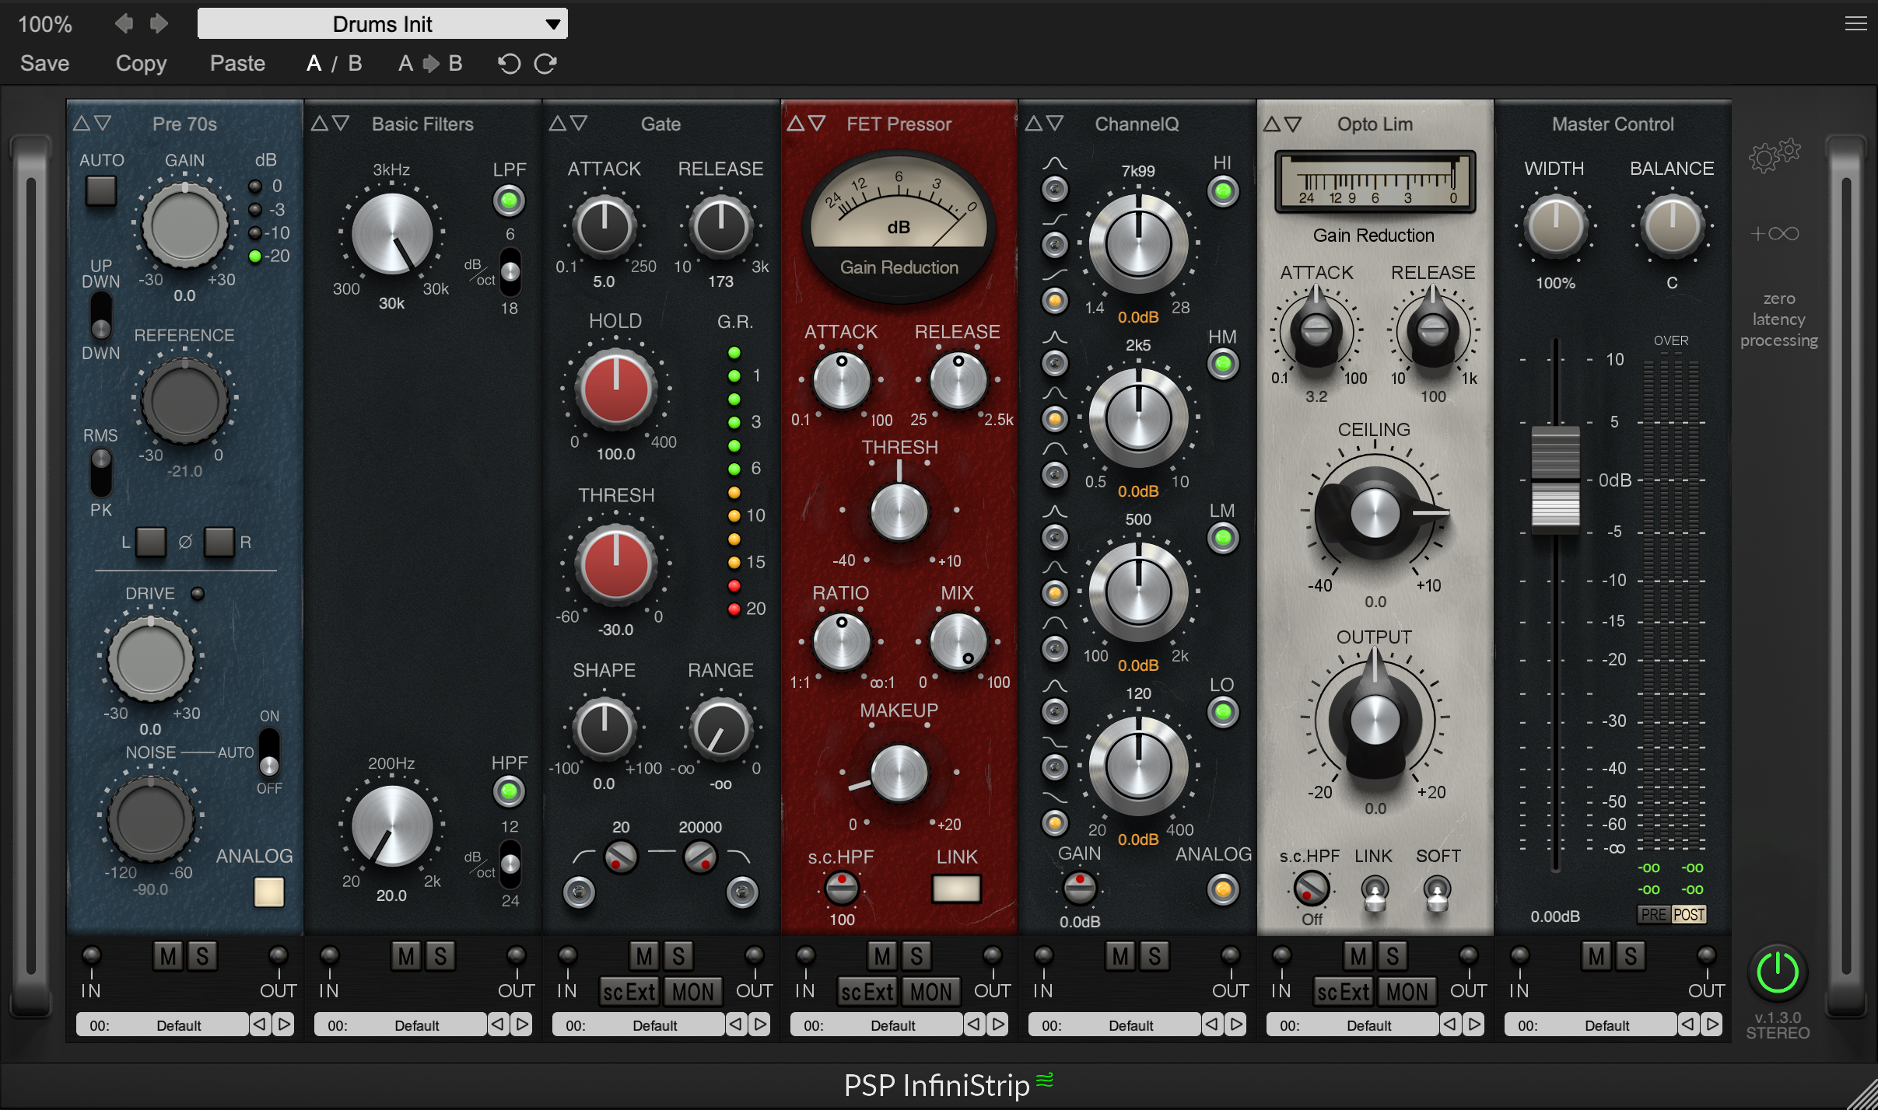
Task: Toggle the LPF enable LED in Basic Filters
Action: click(509, 201)
